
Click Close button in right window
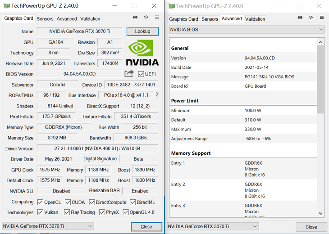(311, 227)
